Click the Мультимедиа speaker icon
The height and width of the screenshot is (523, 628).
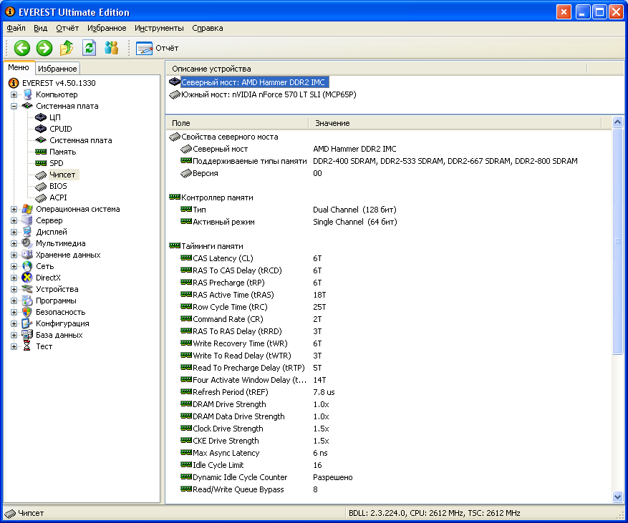click(27, 243)
